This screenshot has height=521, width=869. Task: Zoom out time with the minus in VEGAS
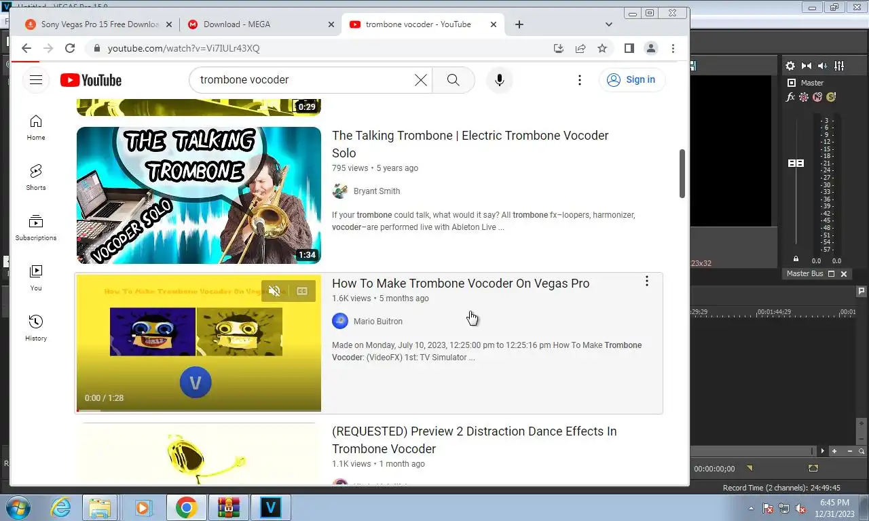click(851, 451)
